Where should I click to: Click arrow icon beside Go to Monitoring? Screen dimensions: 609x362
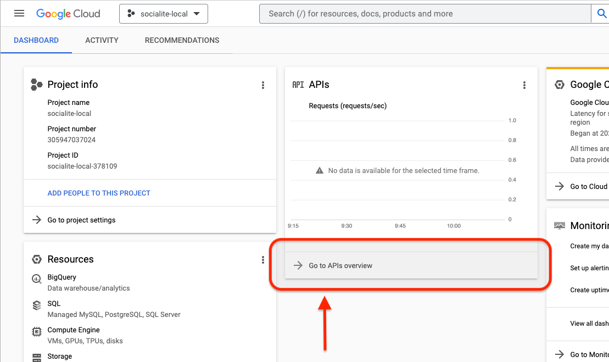pyautogui.click(x=559, y=354)
